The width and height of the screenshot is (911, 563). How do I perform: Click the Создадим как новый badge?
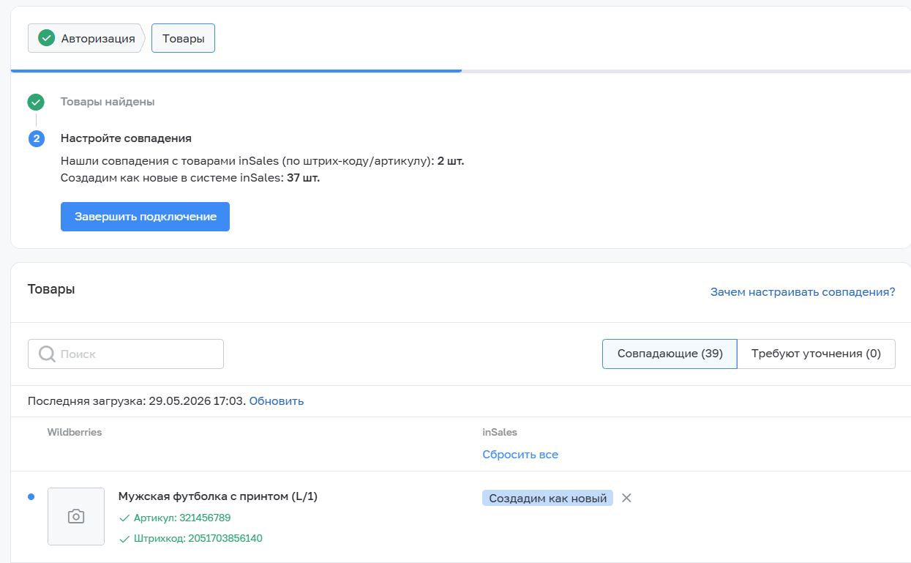coord(547,498)
